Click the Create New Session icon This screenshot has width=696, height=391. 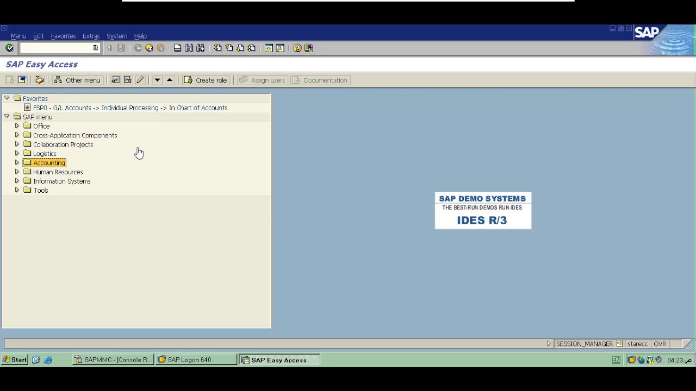tap(269, 48)
